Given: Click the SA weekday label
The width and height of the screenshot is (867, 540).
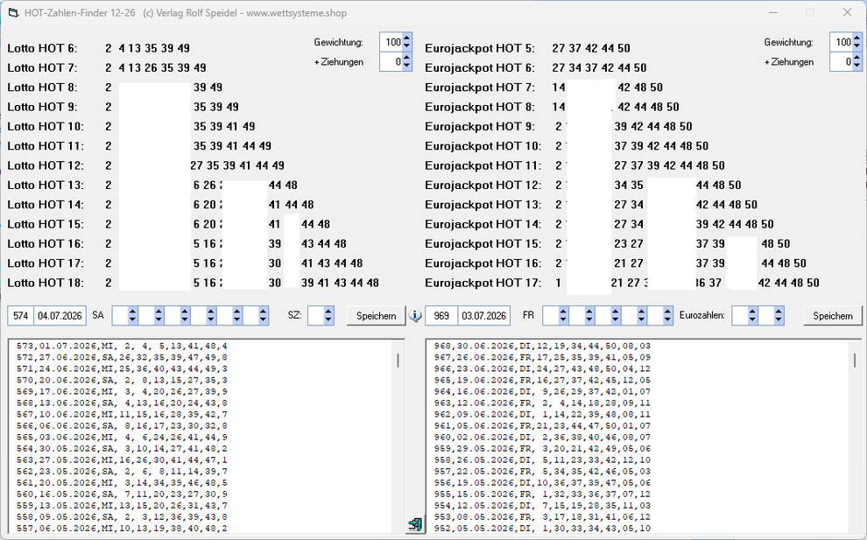Looking at the screenshot, I should point(98,316).
